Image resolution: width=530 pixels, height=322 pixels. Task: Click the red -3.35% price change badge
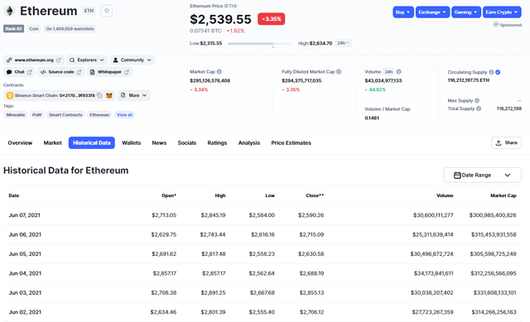click(x=271, y=19)
